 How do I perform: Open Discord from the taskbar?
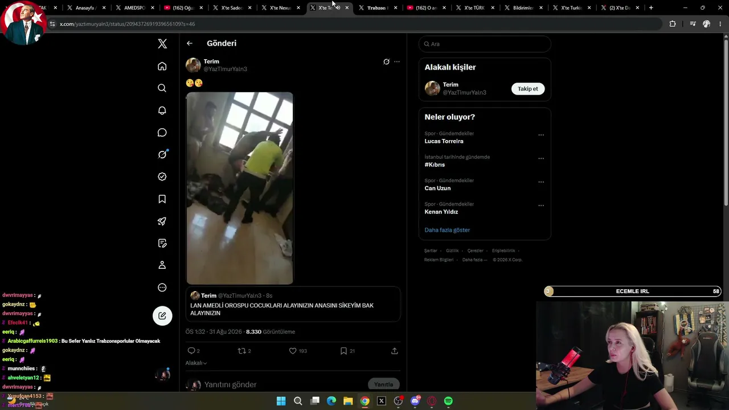tap(415, 401)
